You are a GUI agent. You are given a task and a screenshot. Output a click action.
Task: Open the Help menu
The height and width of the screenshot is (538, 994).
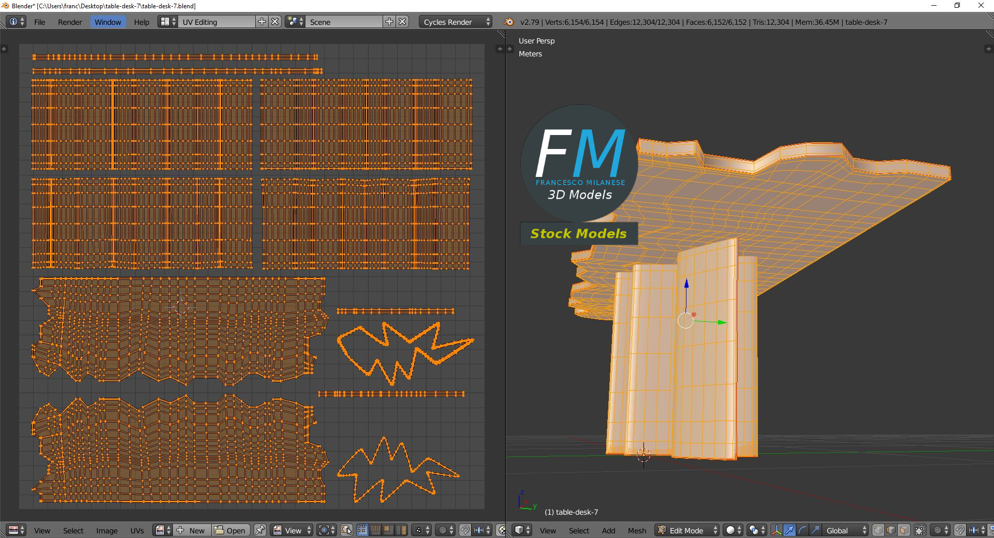click(x=141, y=22)
